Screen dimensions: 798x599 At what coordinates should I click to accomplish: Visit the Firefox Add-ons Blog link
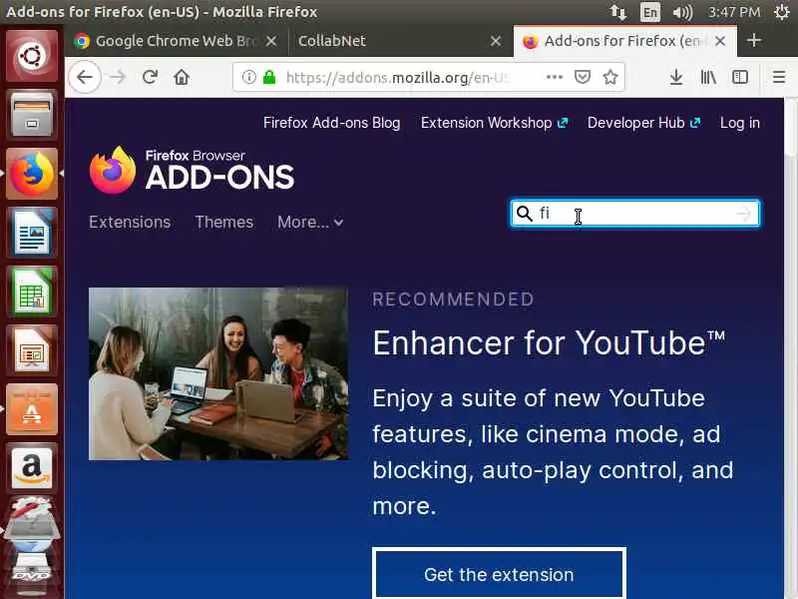pos(332,123)
